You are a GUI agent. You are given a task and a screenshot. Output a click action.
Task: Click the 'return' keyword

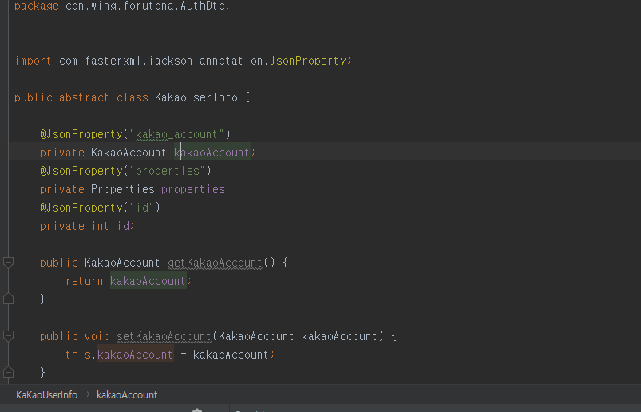coord(84,281)
